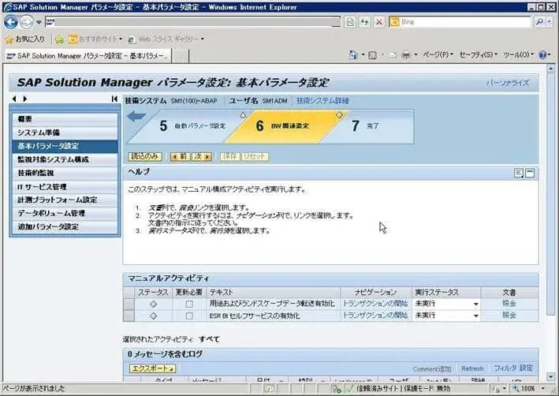Image resolution: width=559 pixels, height=396 pixels.
Task: Click the mail icon in command bar
Action: pyautogui.click(x=392, y=55)
